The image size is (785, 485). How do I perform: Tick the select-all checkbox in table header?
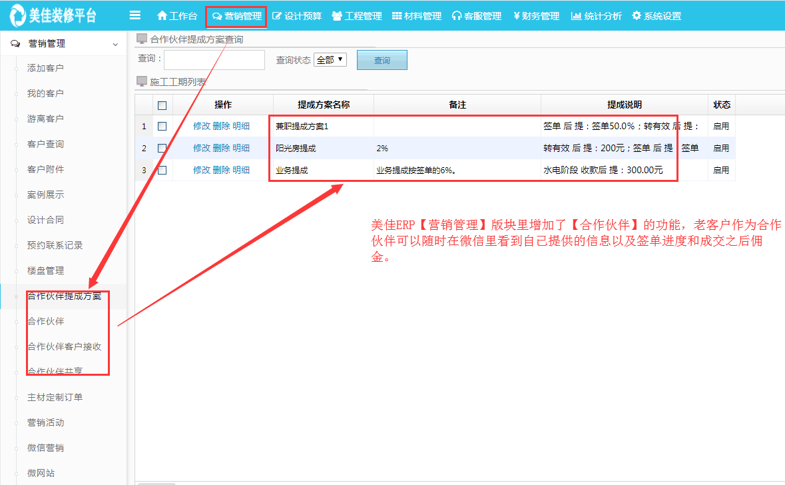[162, 105]
